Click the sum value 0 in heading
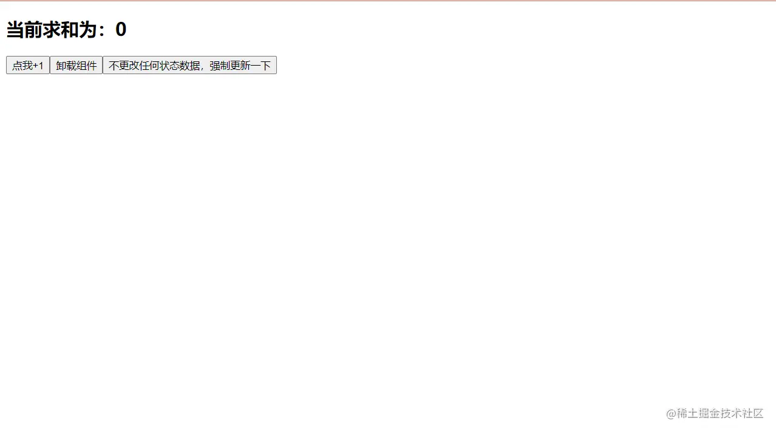 (x=121, y=29)
